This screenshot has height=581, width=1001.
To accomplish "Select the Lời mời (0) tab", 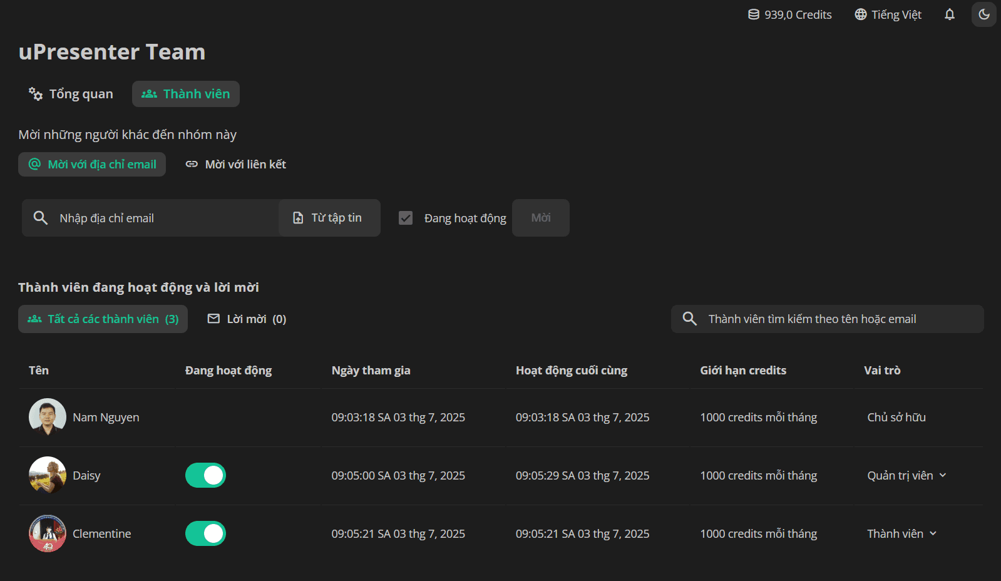I will [x=247, y=319].
